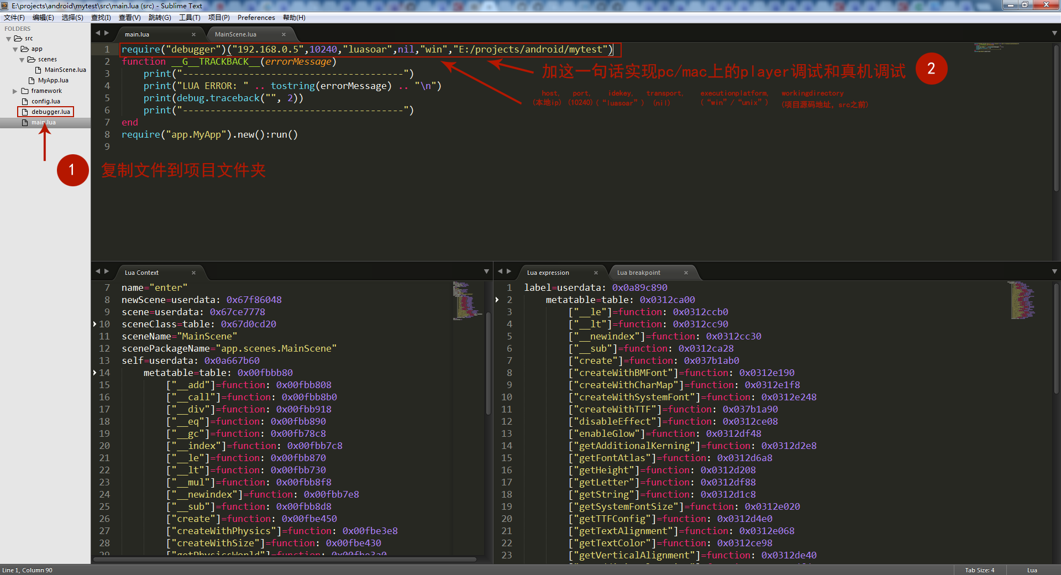Close the main.lua tab

tap(193, 34)
